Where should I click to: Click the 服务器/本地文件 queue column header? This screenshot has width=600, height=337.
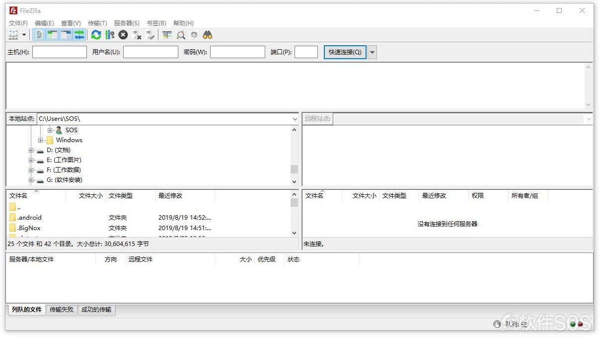coord(51,259)
